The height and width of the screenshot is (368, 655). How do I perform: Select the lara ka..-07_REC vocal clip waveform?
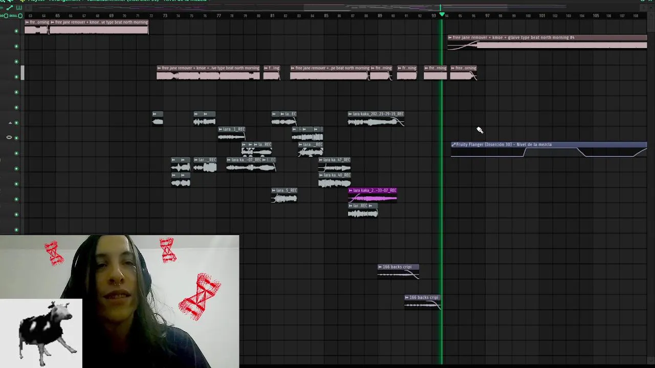[x=244, y=168]
